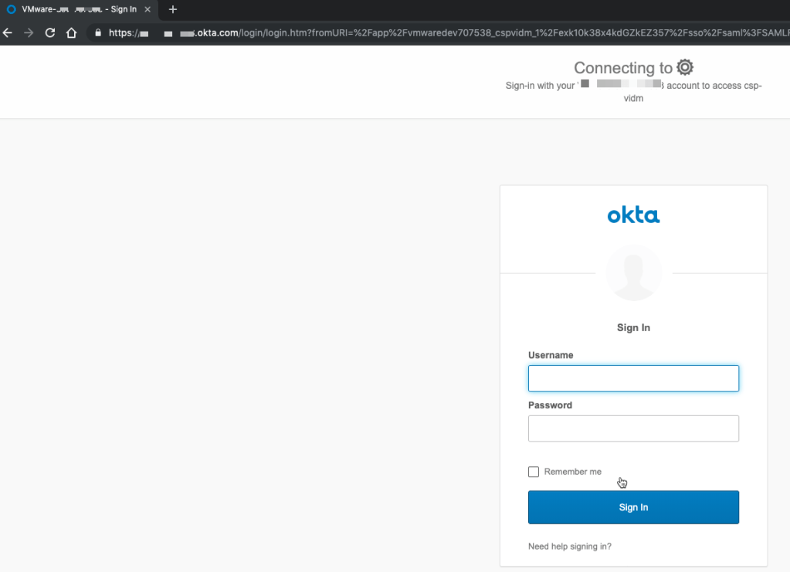Click the Sign In heading text

633,328
